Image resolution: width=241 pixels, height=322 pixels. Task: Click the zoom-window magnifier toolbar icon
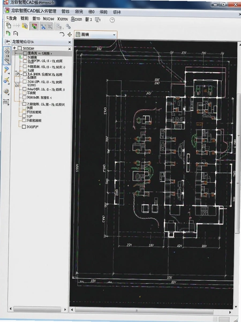click(50, 26)
